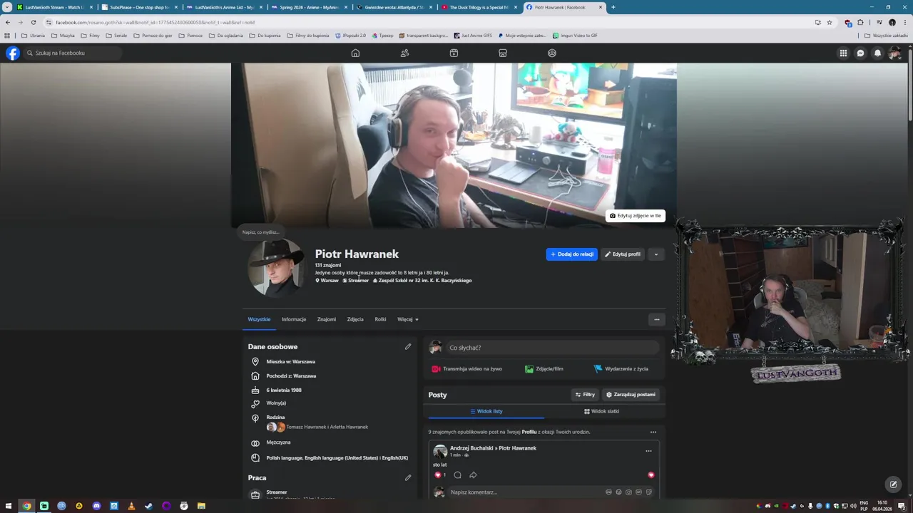Switch to the Informacje profile tab
The width and height of the screenshot is (913, 513).
(x=294, y=319)
